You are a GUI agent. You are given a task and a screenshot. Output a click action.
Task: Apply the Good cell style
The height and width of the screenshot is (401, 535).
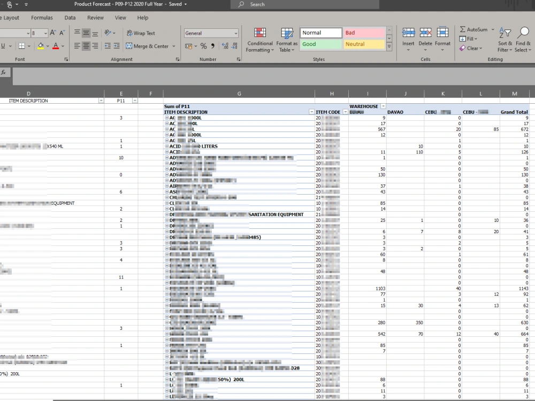click(320, 44)
